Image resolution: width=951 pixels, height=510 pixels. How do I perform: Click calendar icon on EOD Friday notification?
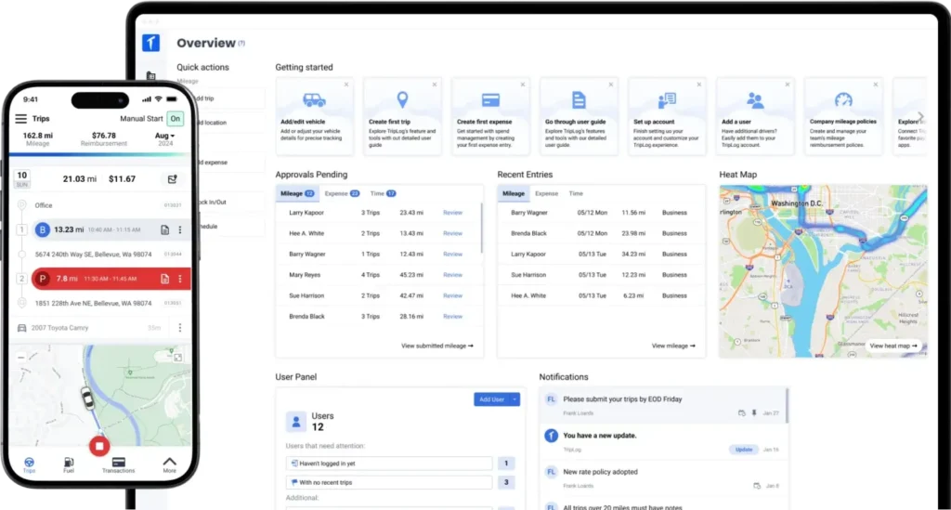741,413
